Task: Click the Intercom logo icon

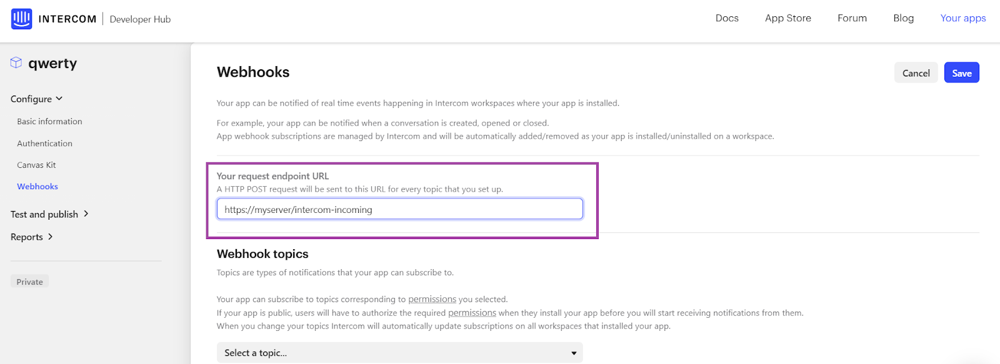Action: click(21, 19)
